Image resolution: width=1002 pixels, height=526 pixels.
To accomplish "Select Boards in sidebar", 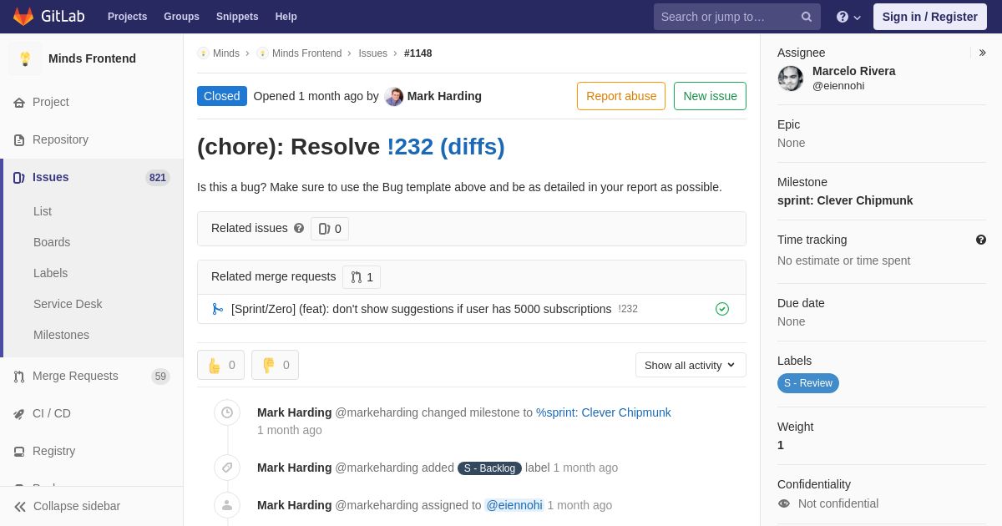I will [52, 242].
